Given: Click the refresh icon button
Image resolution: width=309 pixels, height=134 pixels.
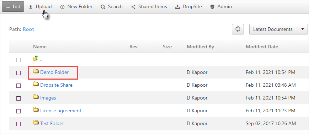Looking at the screenshot, I should 238,29.
